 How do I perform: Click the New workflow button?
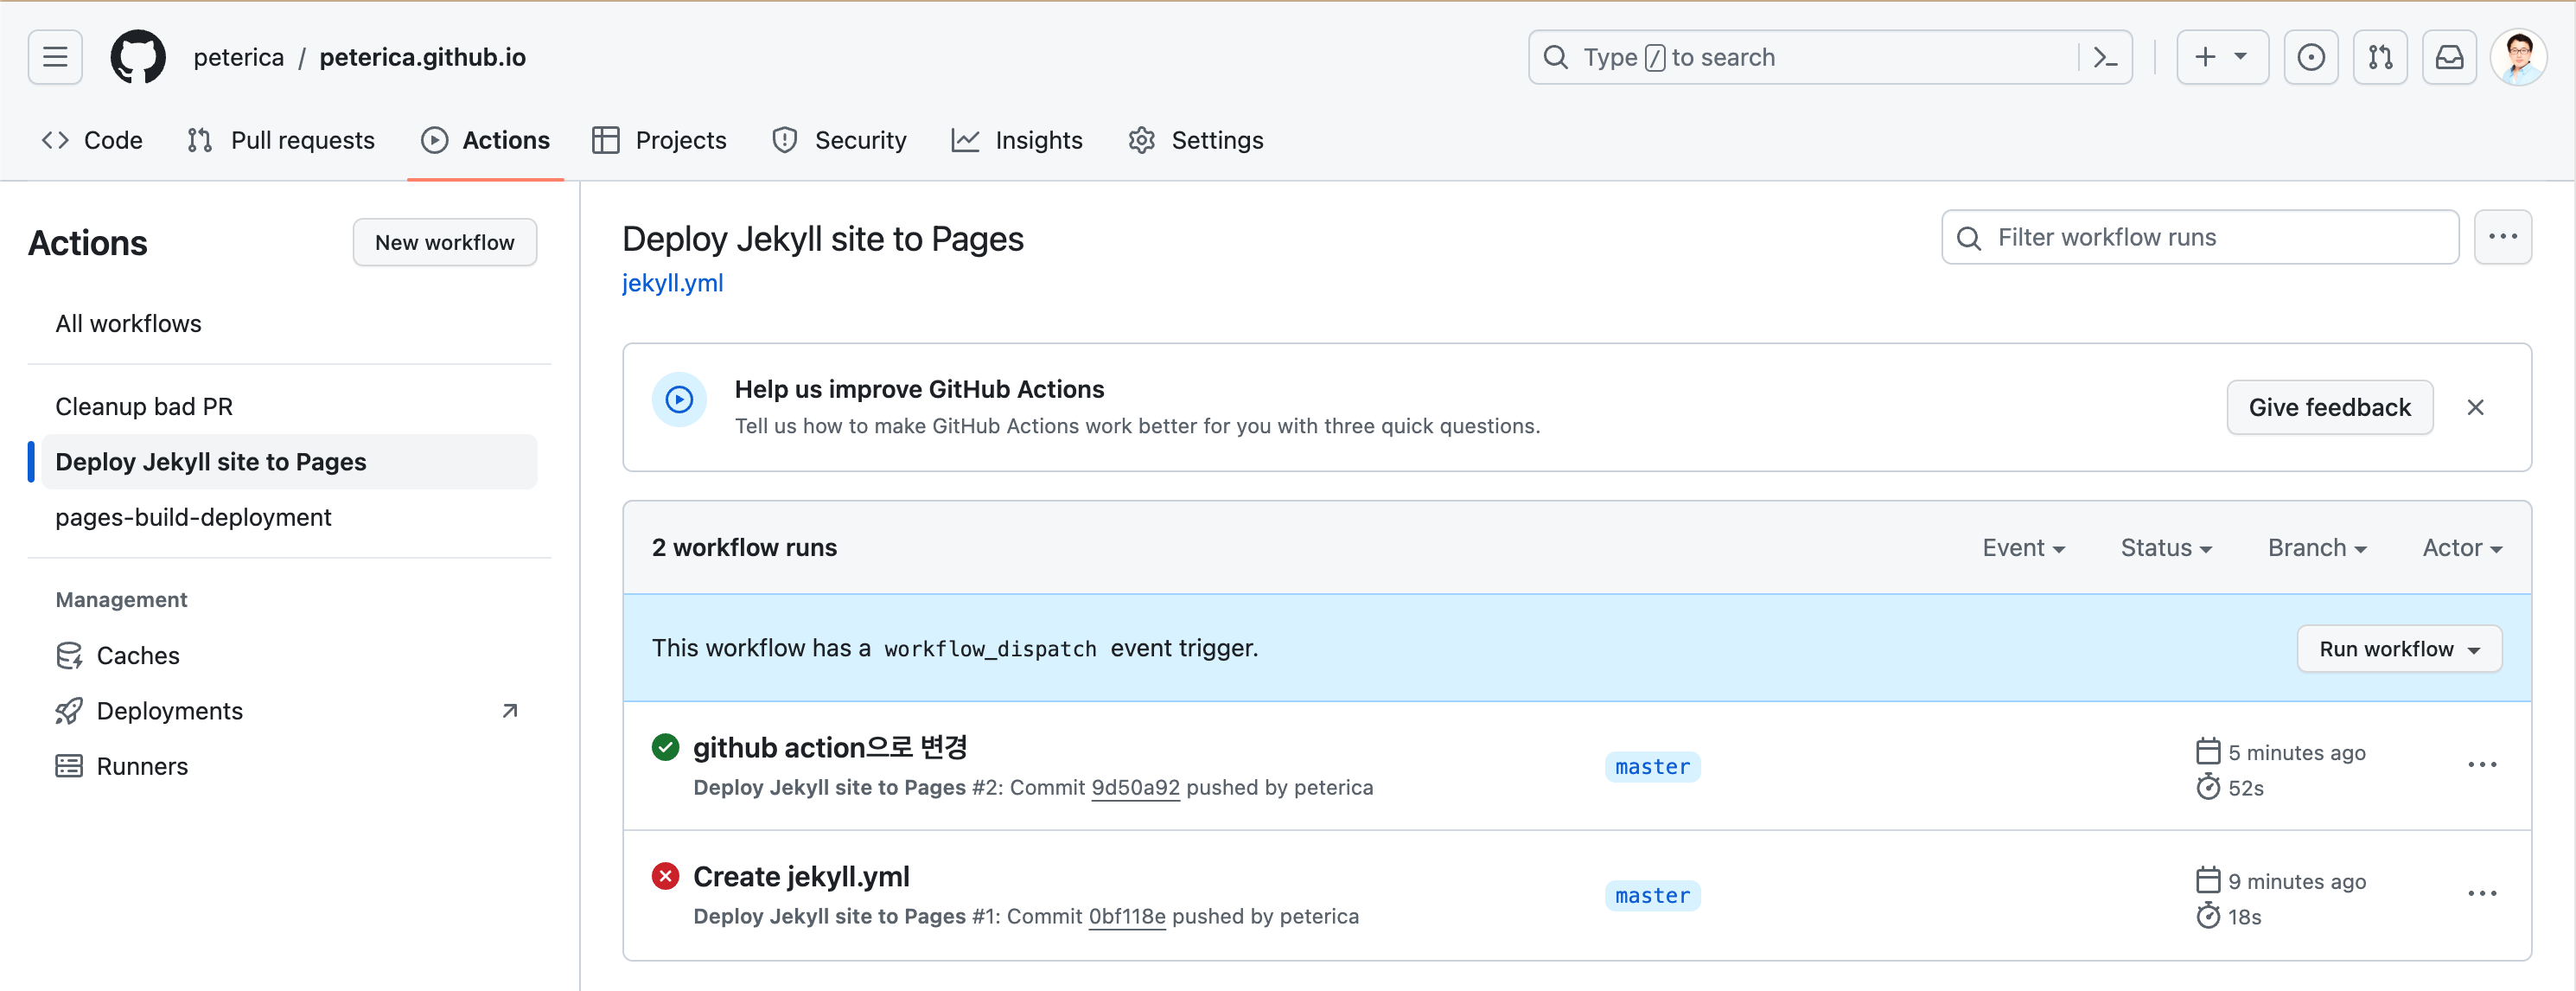click(444, 242)
